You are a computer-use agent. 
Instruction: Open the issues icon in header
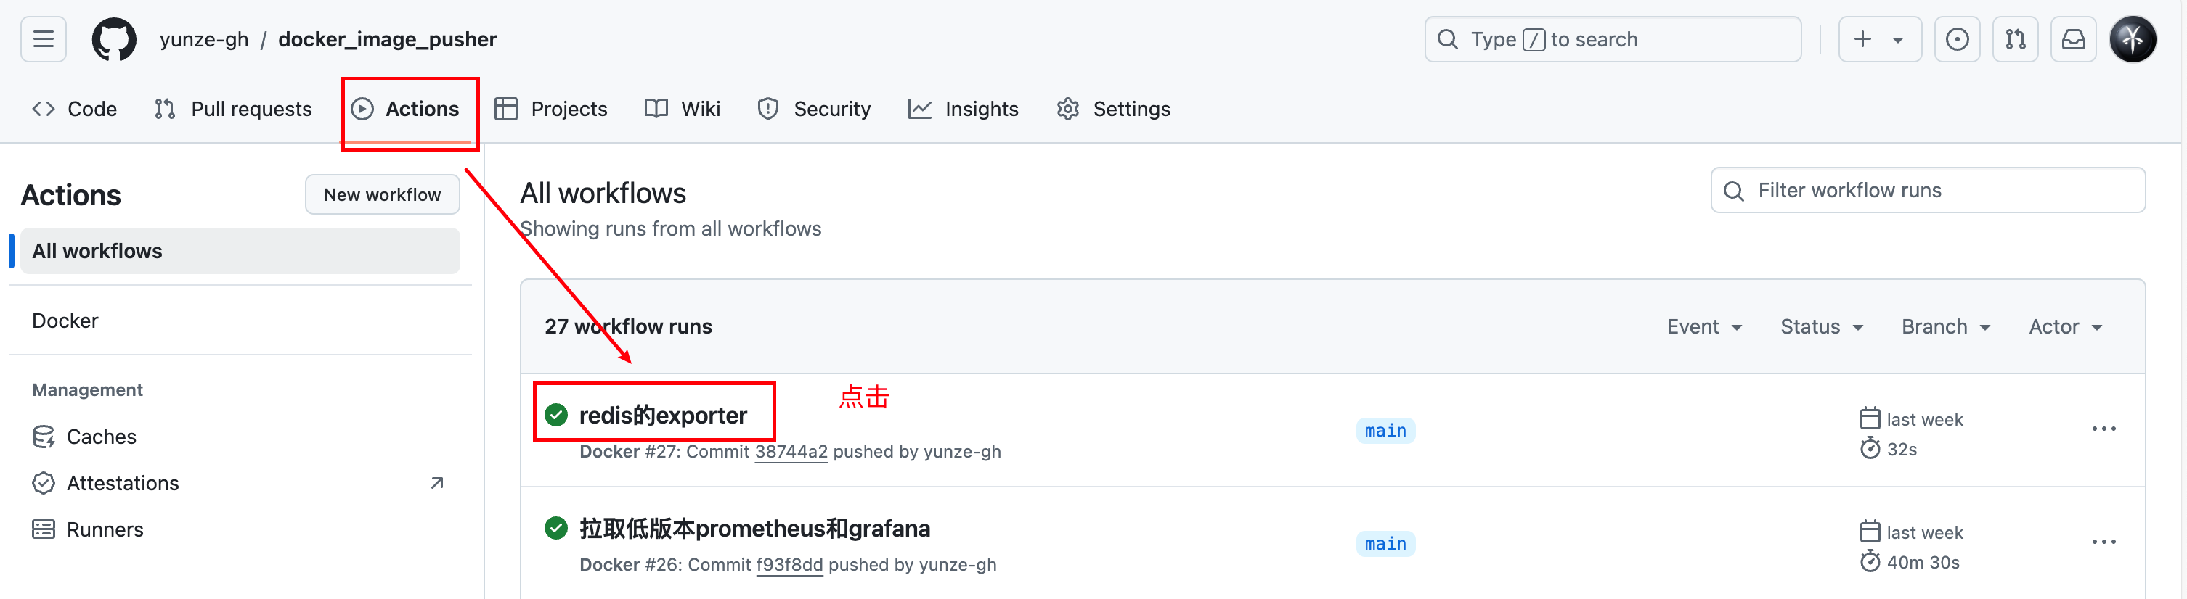(1957, 39)
